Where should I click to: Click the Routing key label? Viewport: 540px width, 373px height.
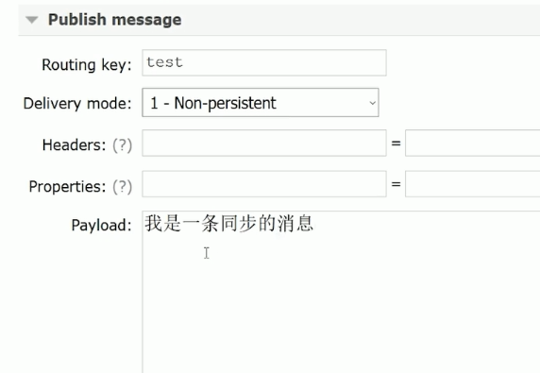(87, 65)
